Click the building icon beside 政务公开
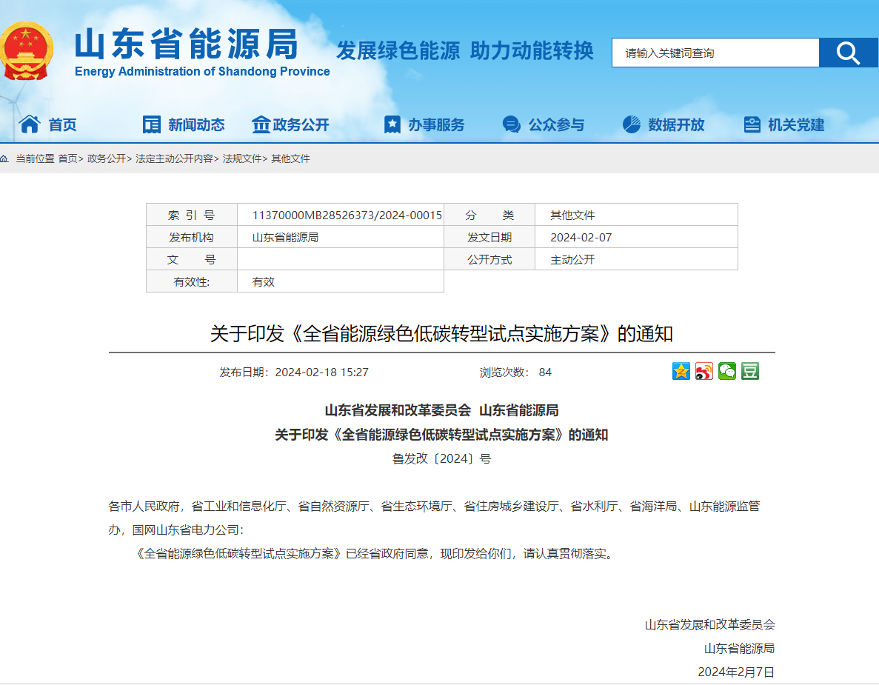 (261, 124)
